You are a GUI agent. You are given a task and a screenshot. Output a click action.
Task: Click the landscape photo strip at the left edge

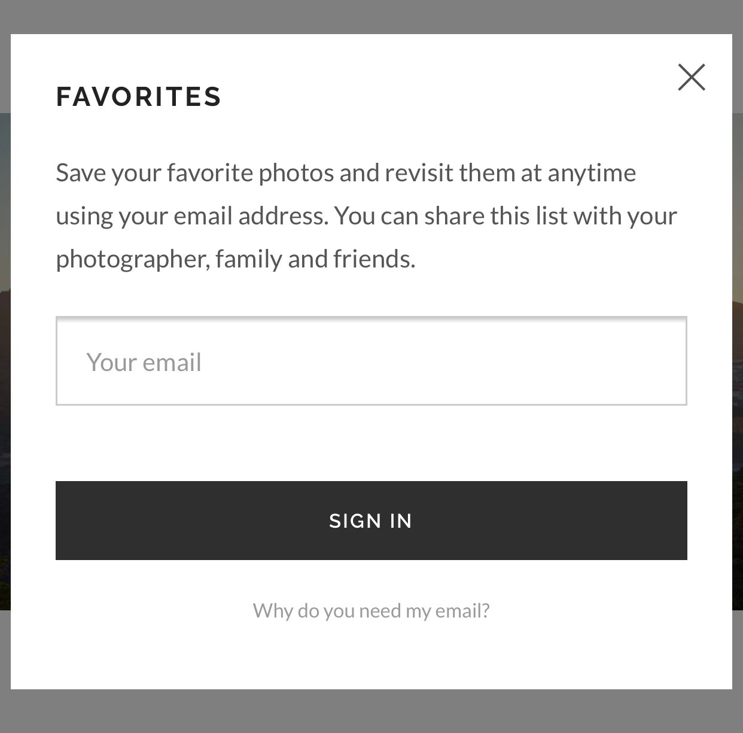[x=5, y=361]
